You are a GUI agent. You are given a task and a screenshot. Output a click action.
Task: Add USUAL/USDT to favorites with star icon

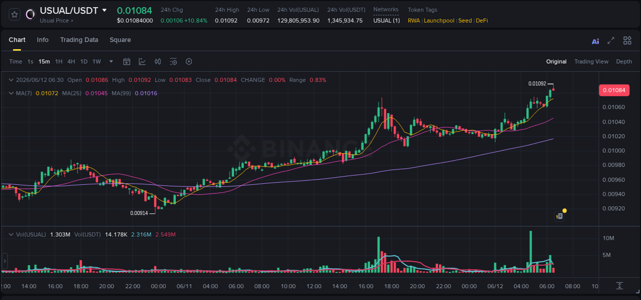(15, 14)
